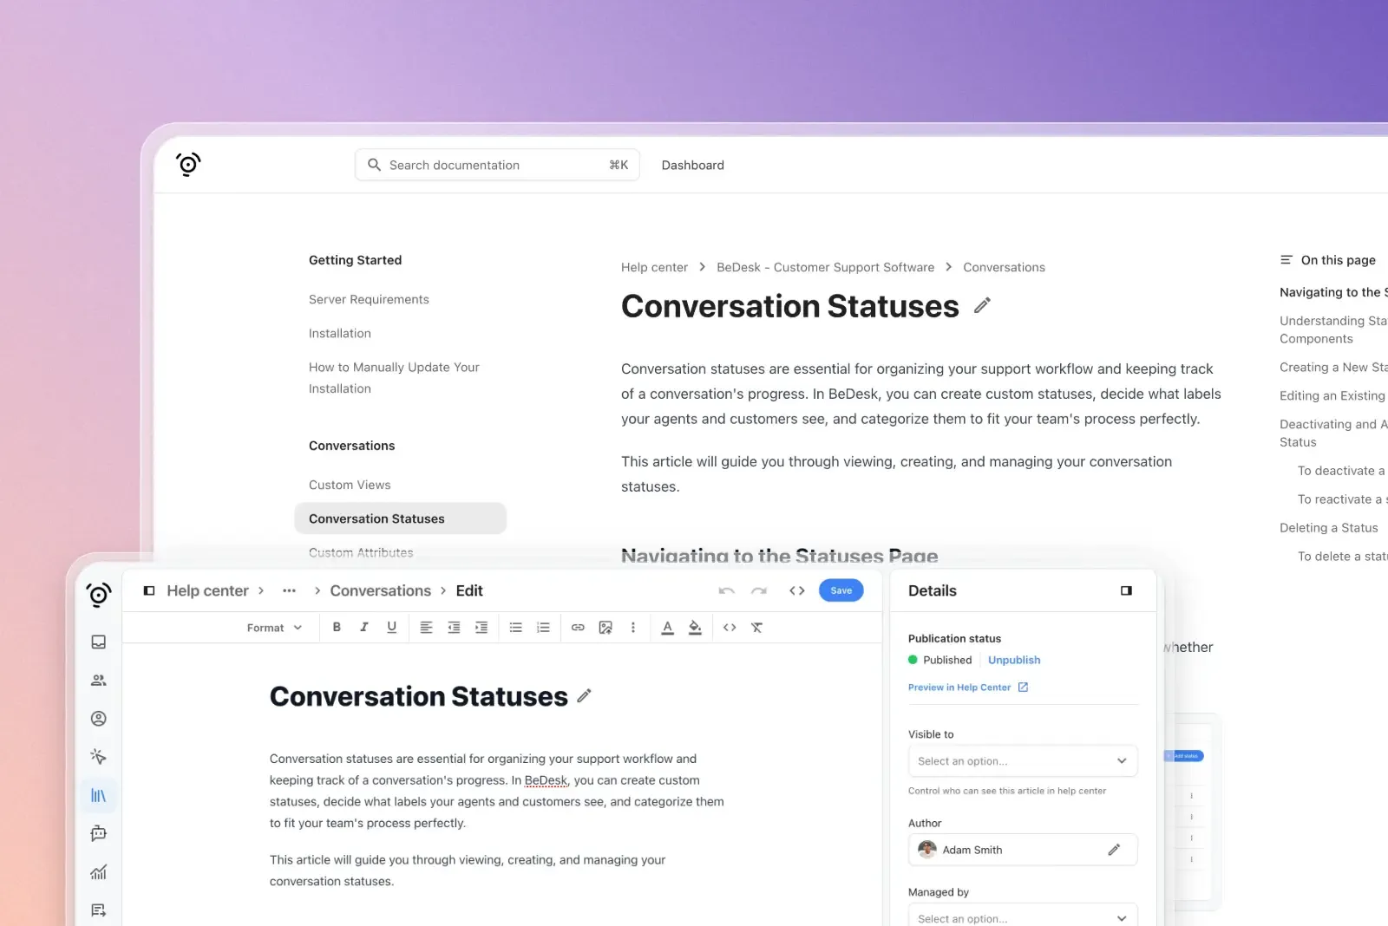Click the Unpublish link
Image resolution: width=1388 pixels, height=926 pixels.
1014,660
